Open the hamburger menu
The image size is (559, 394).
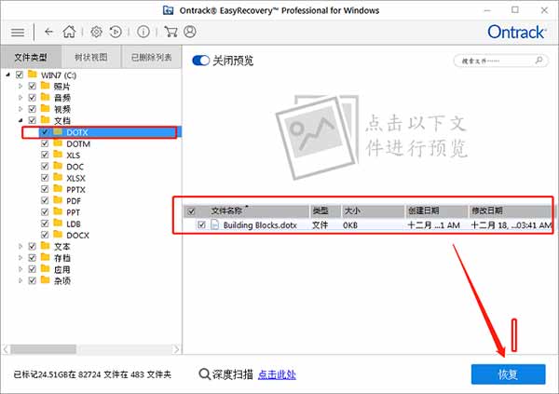[17, 32]
